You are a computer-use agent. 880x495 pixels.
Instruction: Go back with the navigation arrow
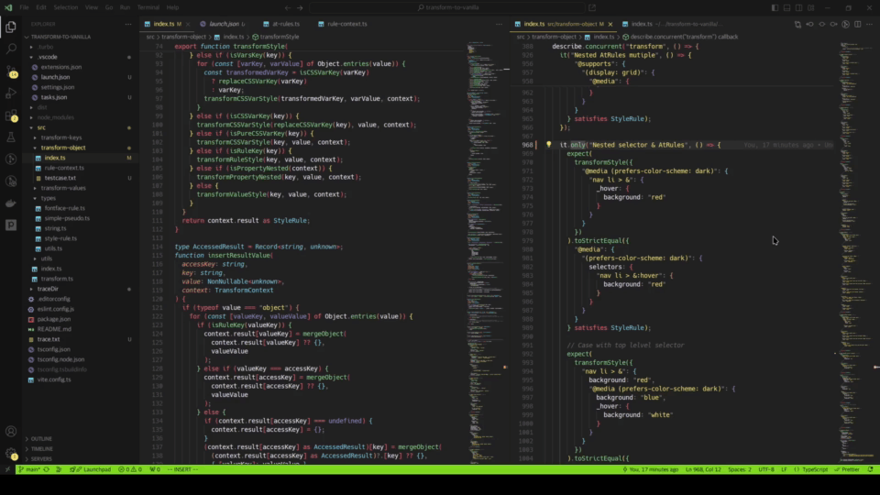pyautogui.click(x=287, y=8)
